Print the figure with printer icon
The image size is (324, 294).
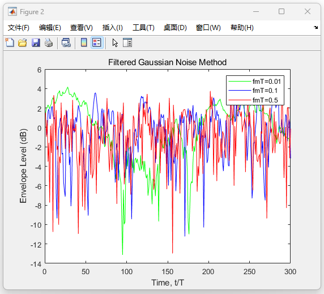tap(49, 42)
